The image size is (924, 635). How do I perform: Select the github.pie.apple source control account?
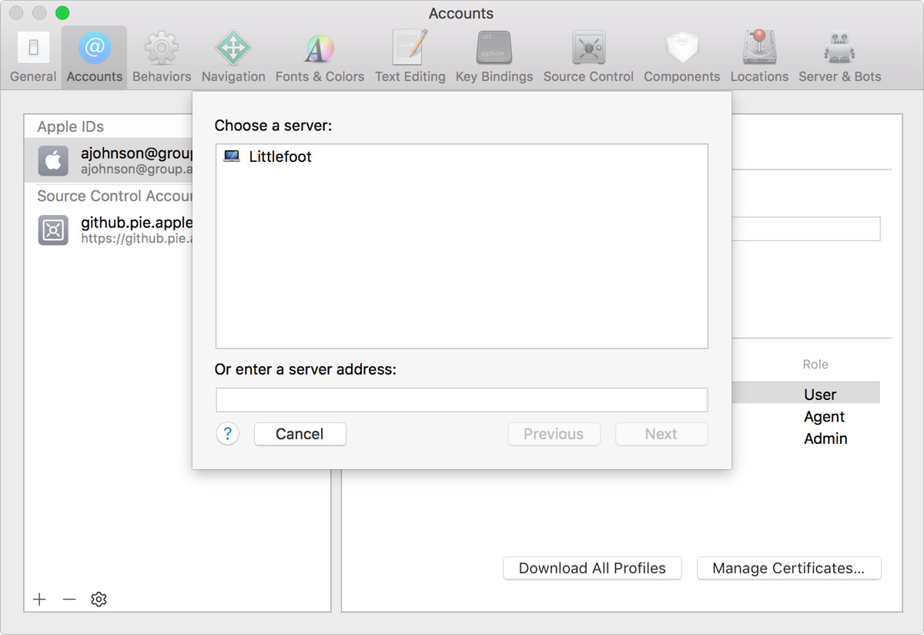pos(109,230)
